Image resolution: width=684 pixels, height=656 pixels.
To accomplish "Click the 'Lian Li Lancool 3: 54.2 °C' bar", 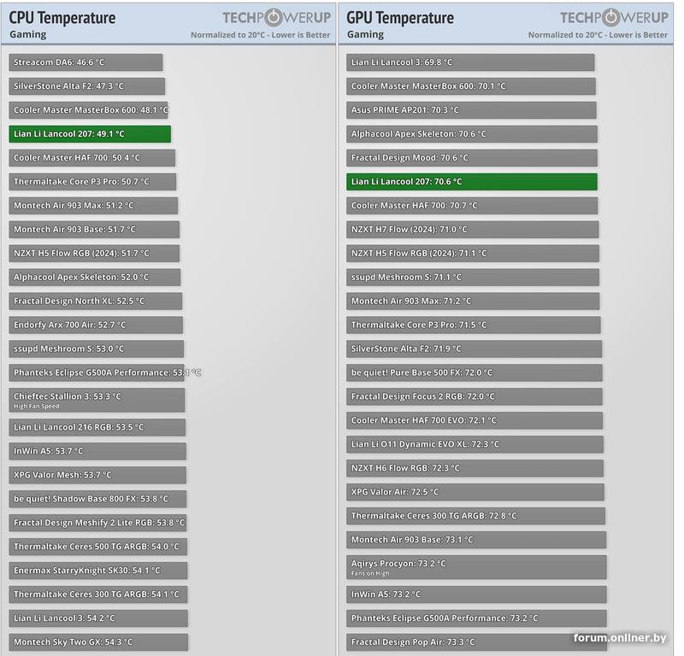I will [x=98, y=618].
